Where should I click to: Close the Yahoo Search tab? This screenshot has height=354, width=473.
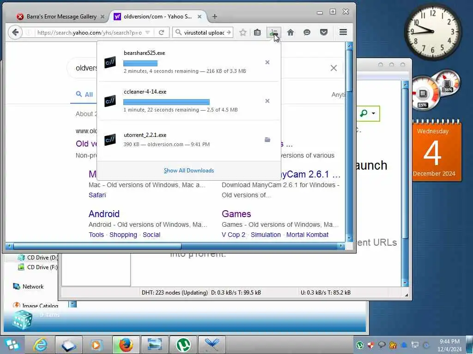200,17
